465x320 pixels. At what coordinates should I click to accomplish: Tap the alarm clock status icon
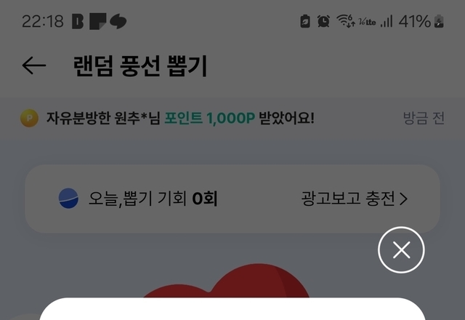[323, 21]
